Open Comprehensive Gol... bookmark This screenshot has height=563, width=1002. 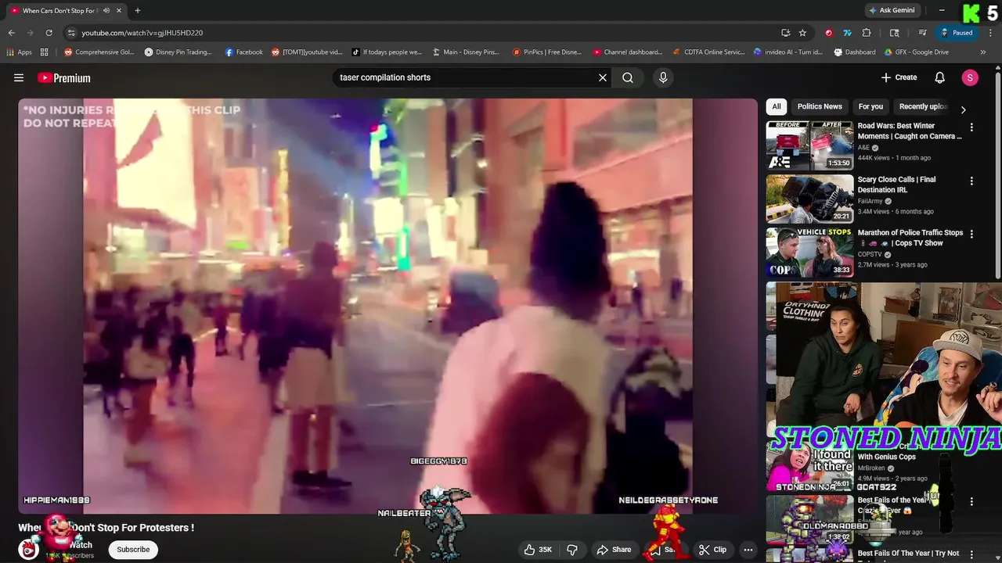(x=99, y=52)
